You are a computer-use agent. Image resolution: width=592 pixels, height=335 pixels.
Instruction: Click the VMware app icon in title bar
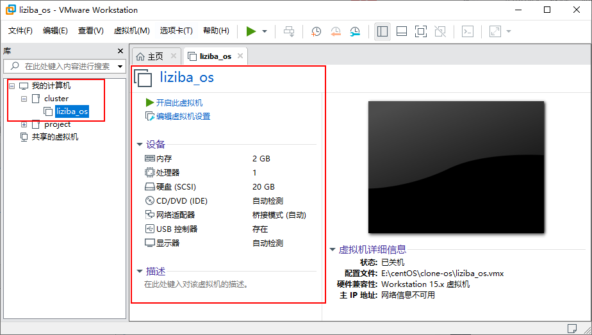click(10, 10)
